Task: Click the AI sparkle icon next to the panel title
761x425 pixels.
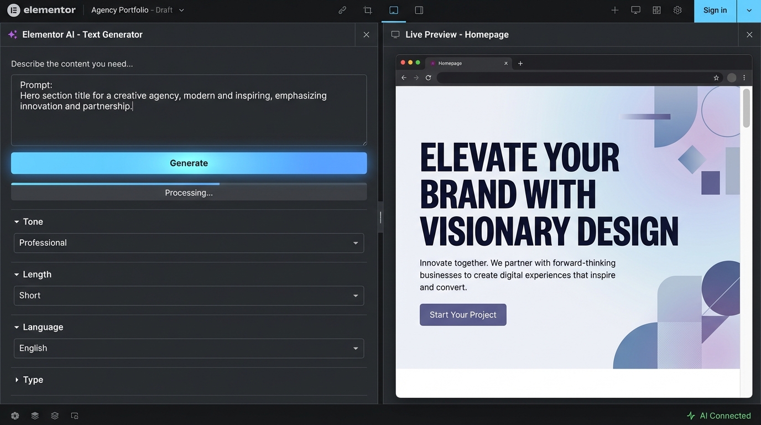Action: (x=12, y=34)
